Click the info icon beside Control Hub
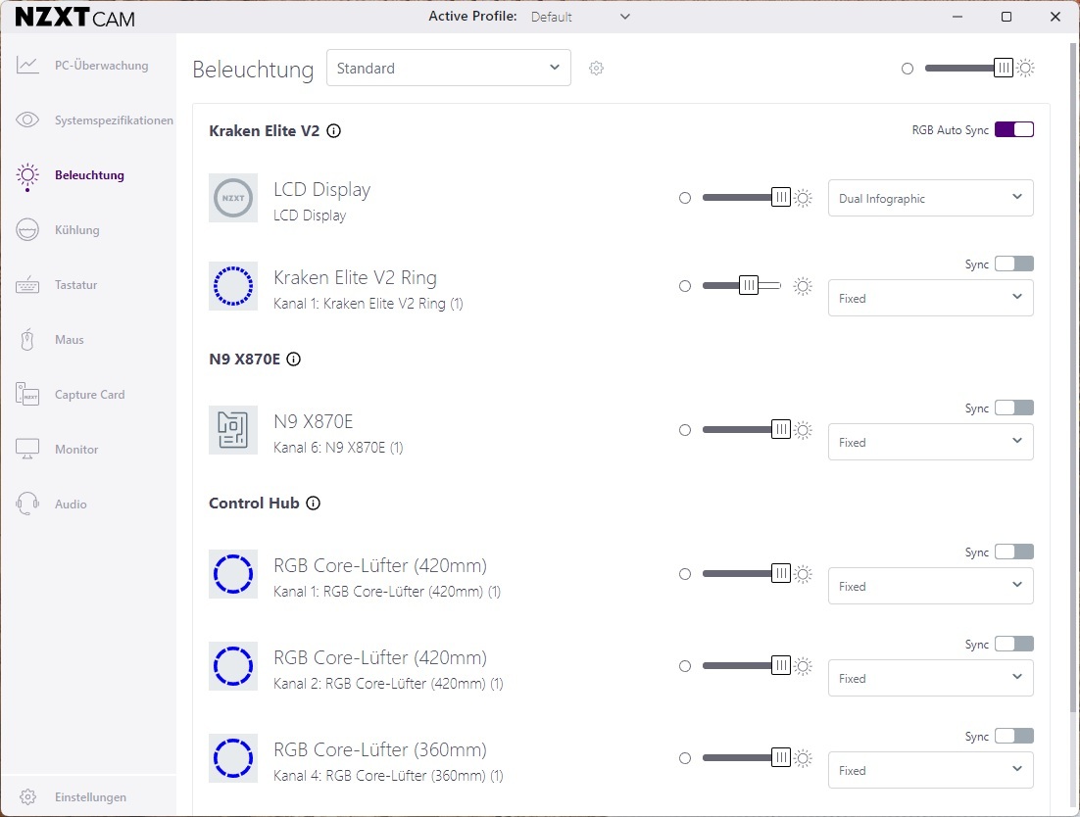The width and height of the screenshot is (1080, 817). pyautogui.click(x=313, y=504)
